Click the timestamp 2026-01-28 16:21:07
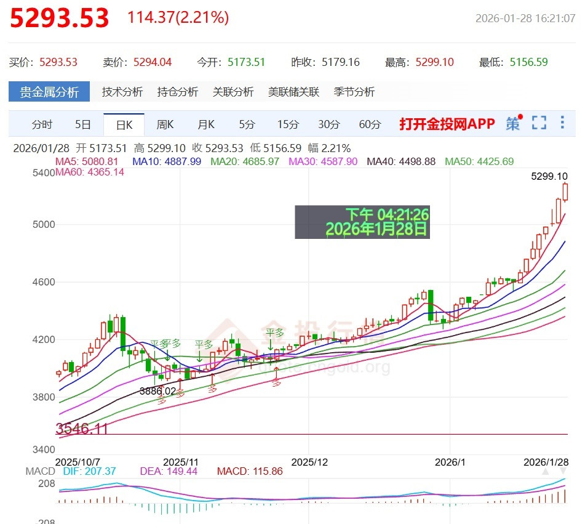The height and width of the screenshot is (524, 585). point(525,18)
